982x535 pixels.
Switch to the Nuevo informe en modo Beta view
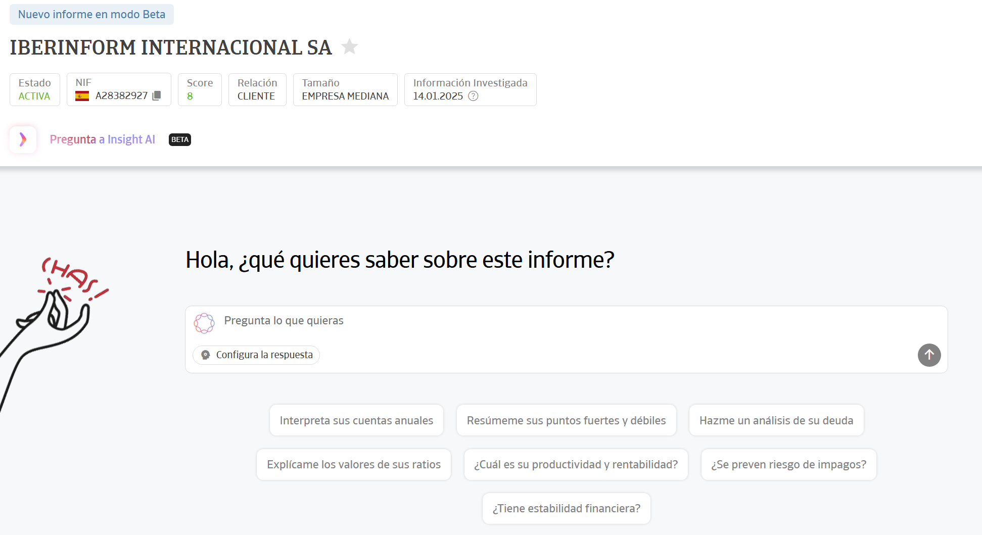91,14
